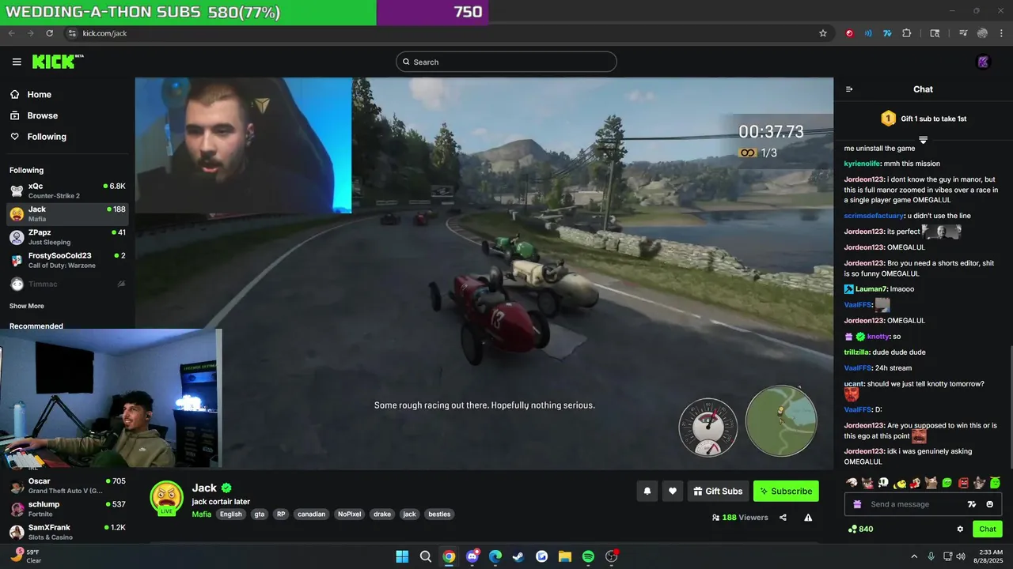Toggle notification bell for Jack
This screenshot has height=569, width=1013.
coord(647,491)
